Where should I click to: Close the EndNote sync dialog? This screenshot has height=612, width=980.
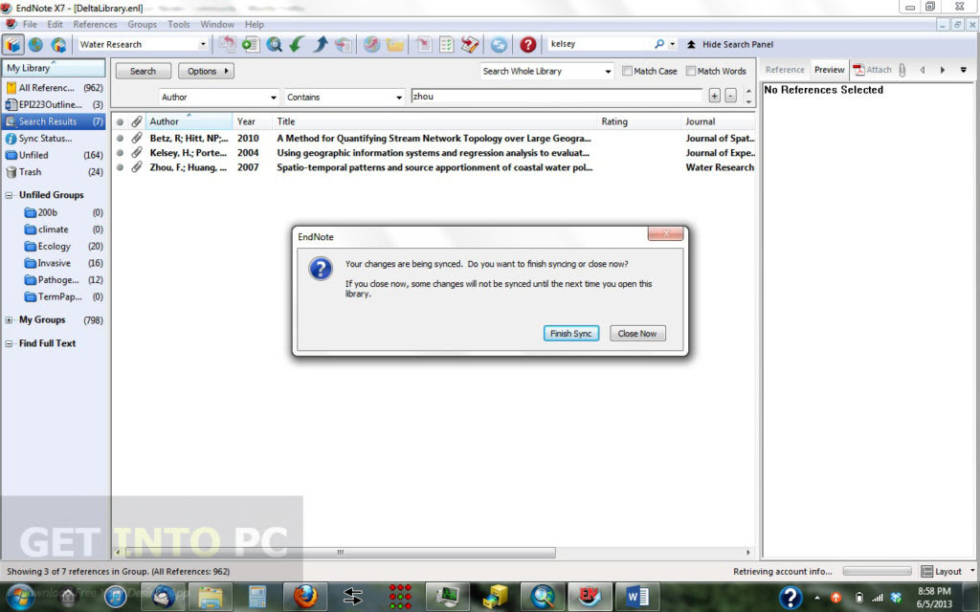coord(666,233)
